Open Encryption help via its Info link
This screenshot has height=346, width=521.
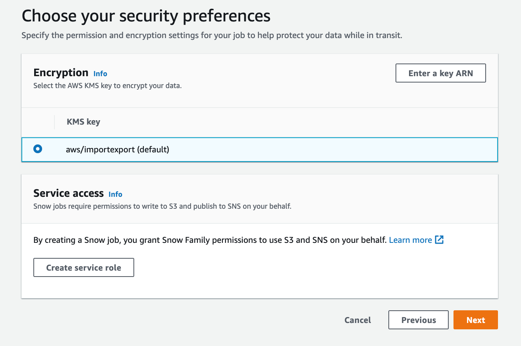100,74
